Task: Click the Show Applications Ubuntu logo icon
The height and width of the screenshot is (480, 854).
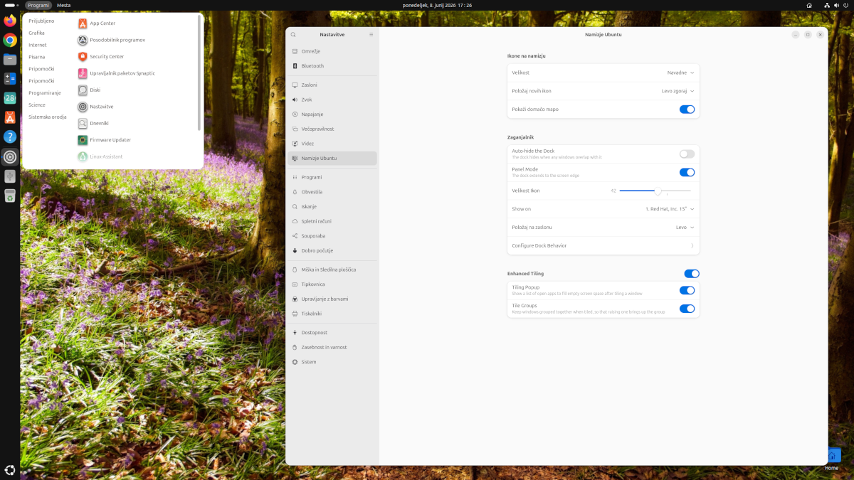Action: point(10,469)
